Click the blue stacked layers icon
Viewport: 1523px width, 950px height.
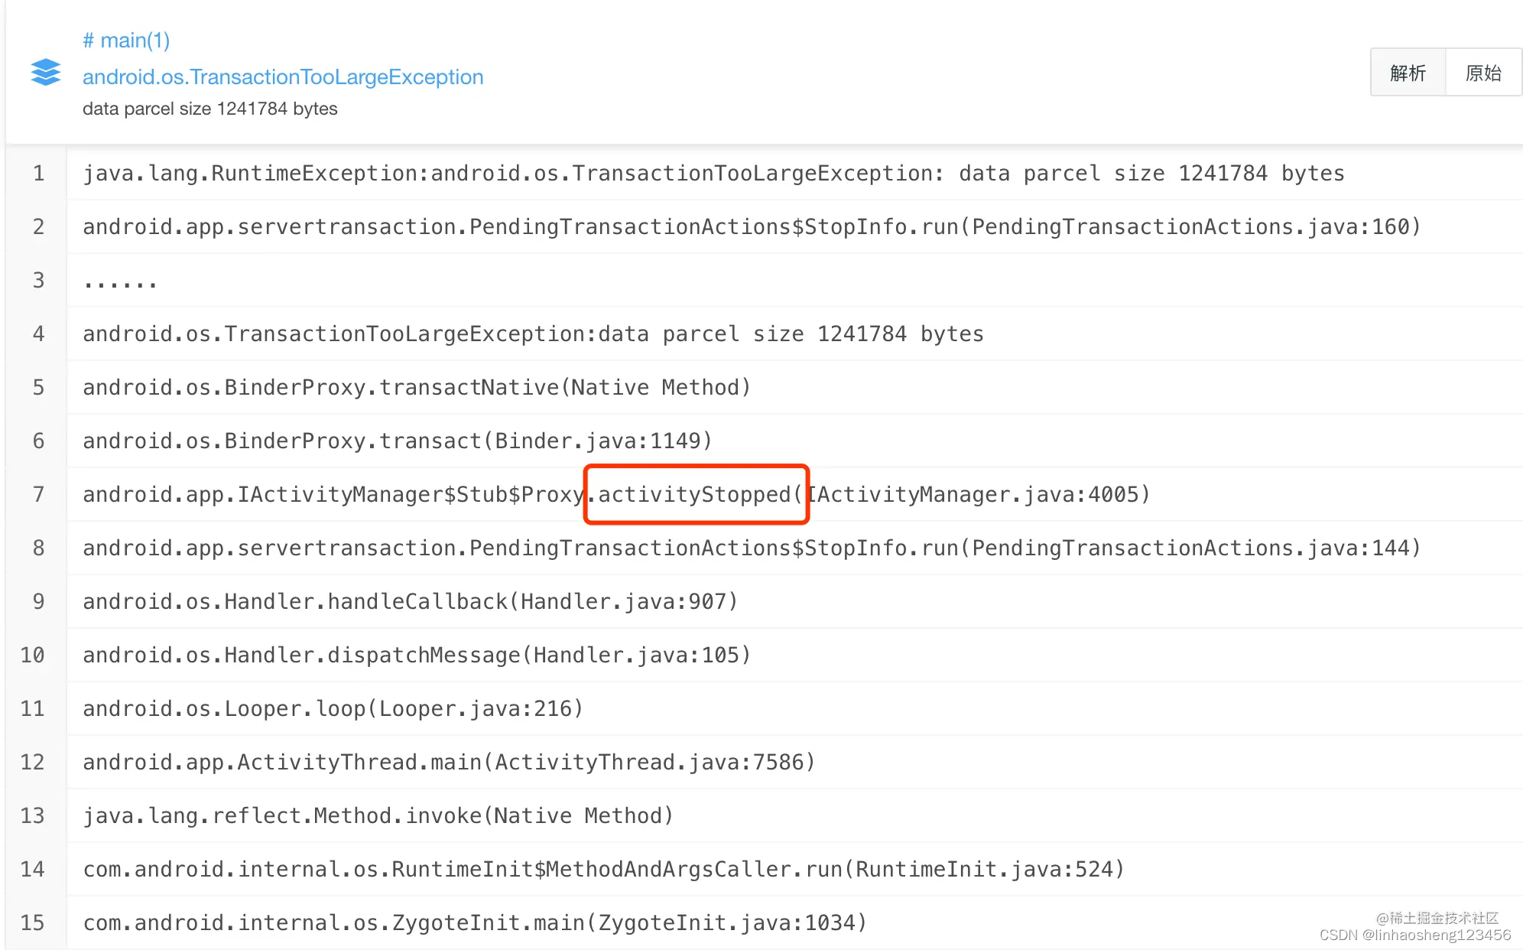tap(46, 73)
